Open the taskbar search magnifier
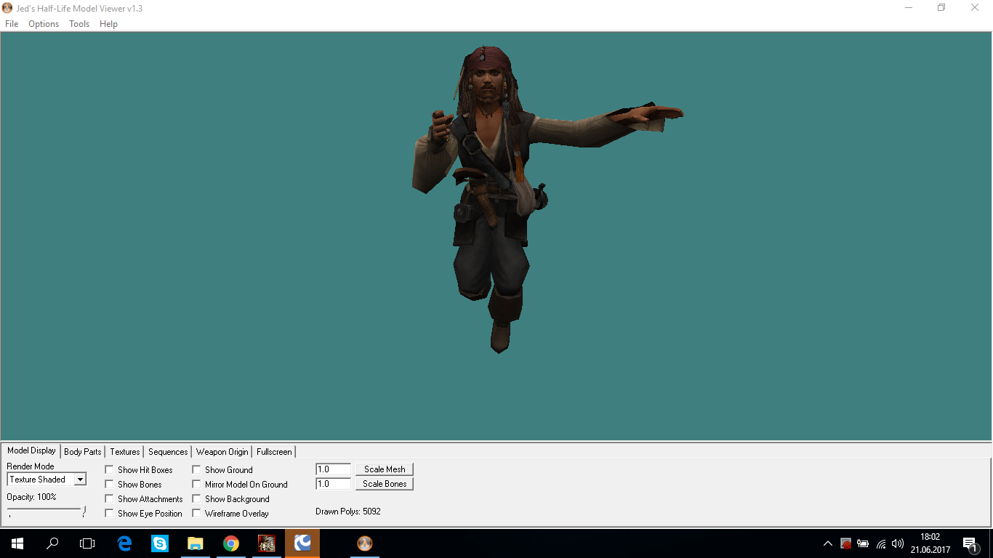 (x=52, y=543)
